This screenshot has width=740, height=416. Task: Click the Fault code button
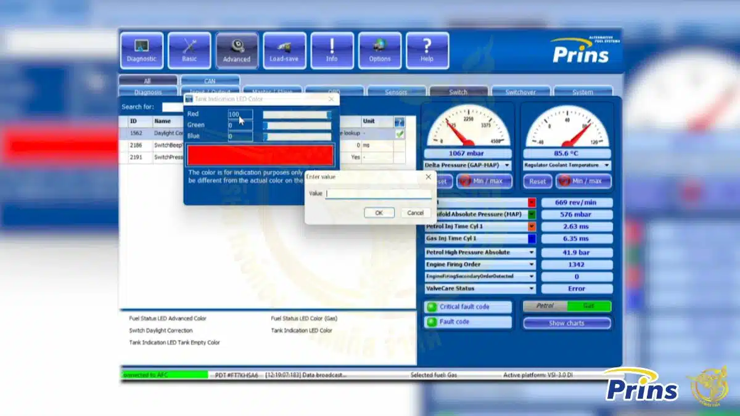pos(468,322)
